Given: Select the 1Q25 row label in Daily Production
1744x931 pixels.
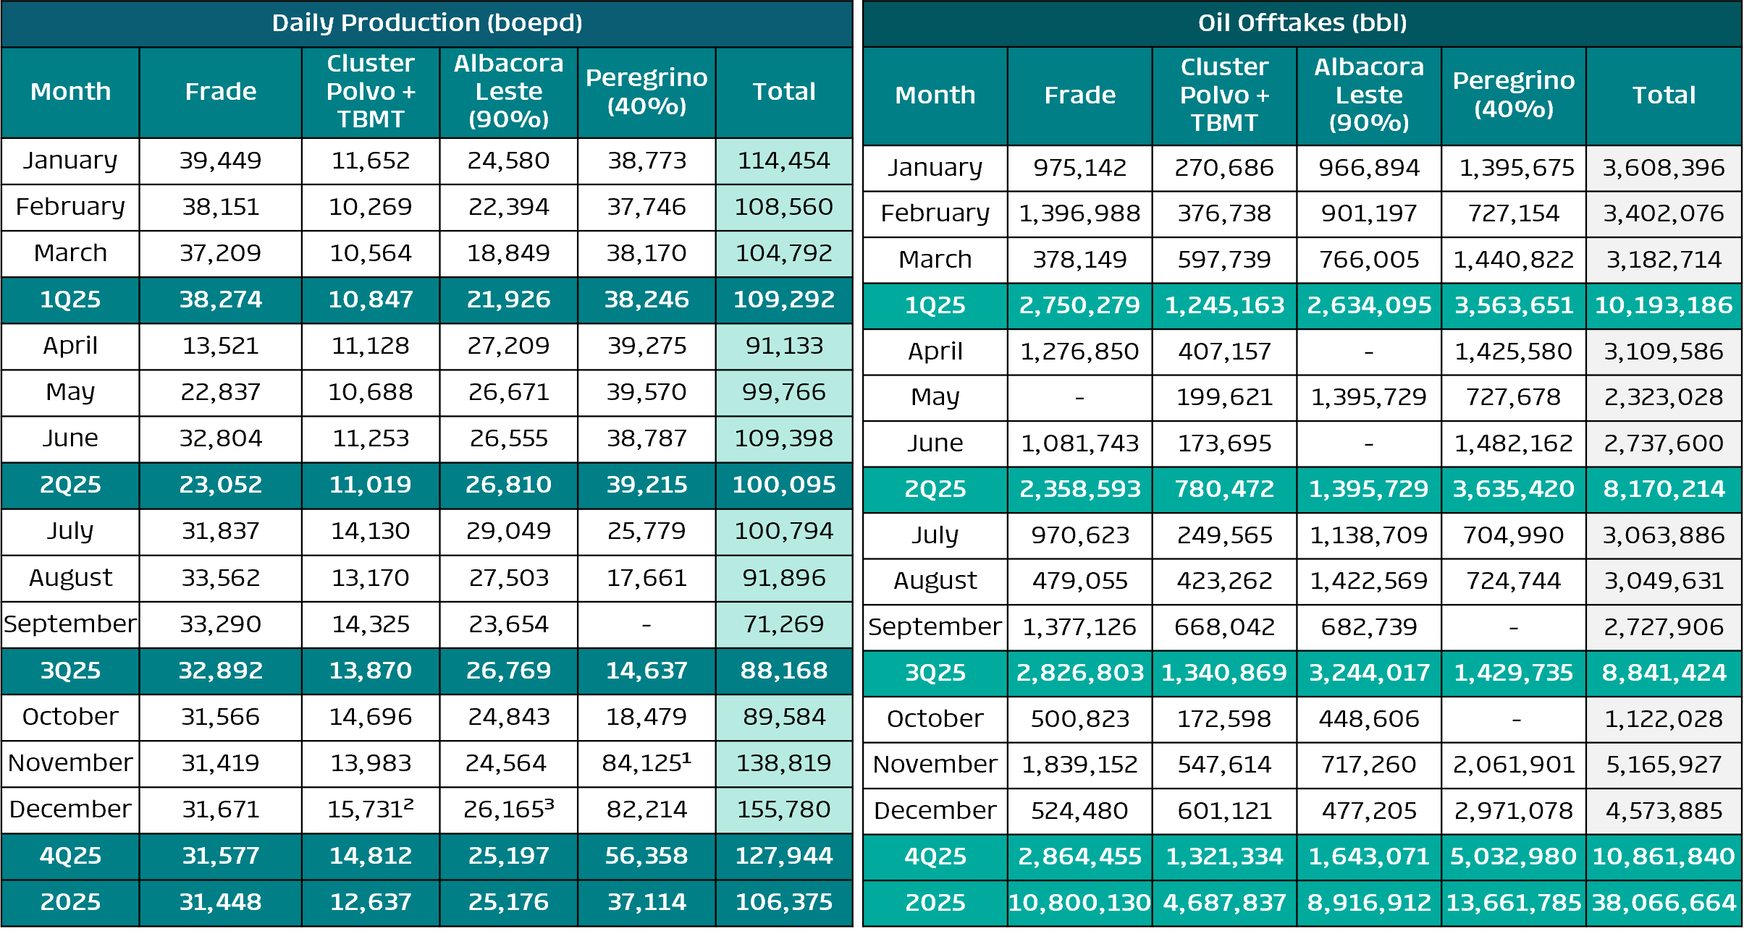Looking at the screenshot, I should tap(70, 299).
